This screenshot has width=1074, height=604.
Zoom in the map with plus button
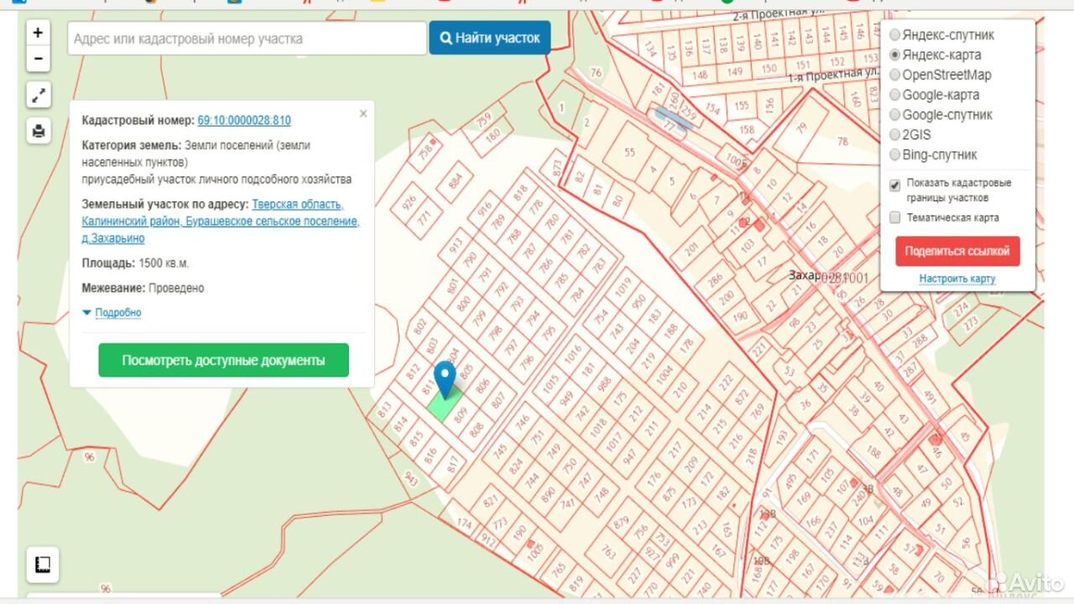coord(38,34)
